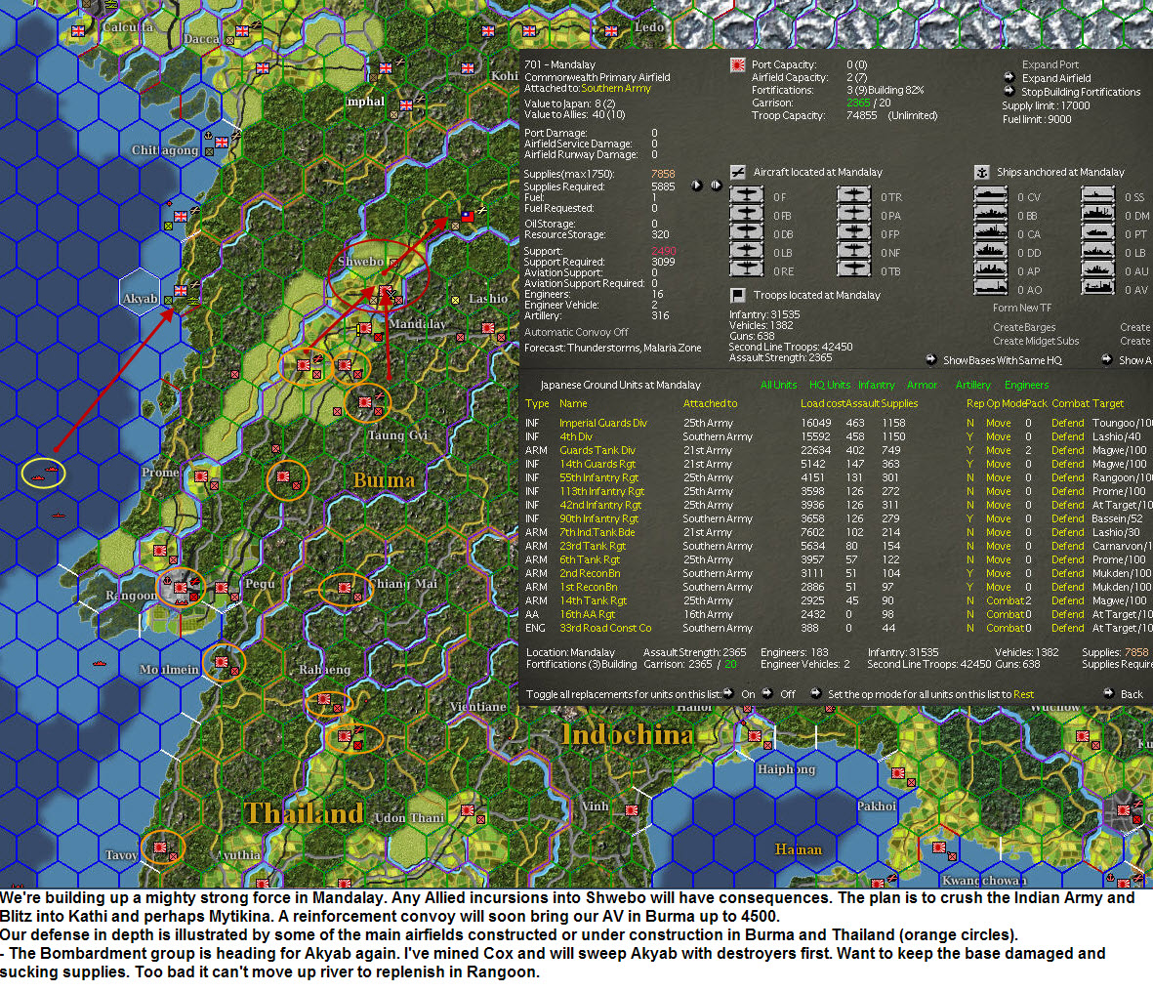The image size is (1153, 991).
Task: Click the PT boat ship icon
Action: [x=1098, y=232]
